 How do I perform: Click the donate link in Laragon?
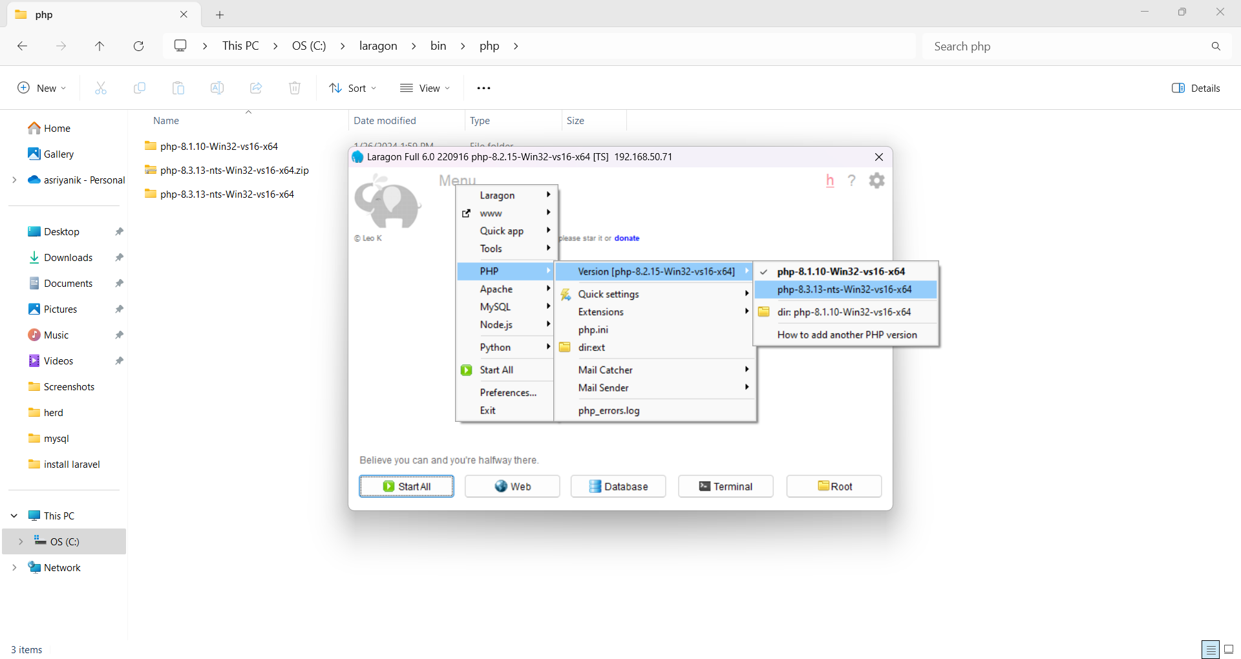(x=626, y=238)
